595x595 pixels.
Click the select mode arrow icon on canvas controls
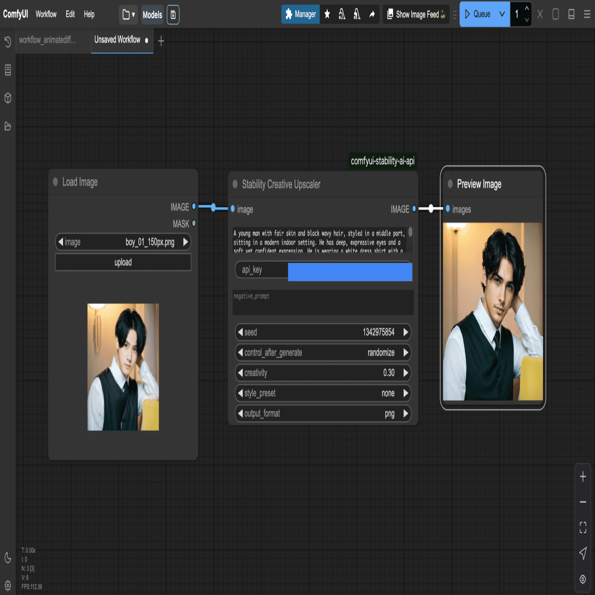583,553
